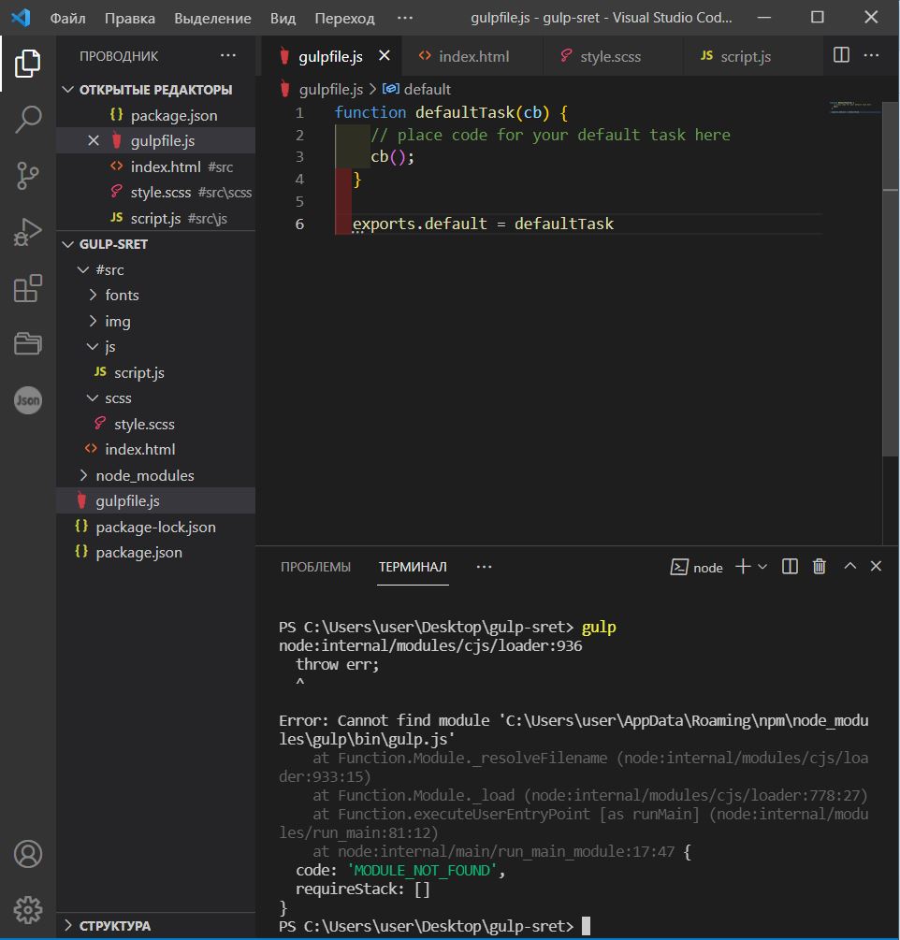This screenshot has width=900, height=940.
Task: Open the terminal launch profile dropdown
Action: pos(762,567)
